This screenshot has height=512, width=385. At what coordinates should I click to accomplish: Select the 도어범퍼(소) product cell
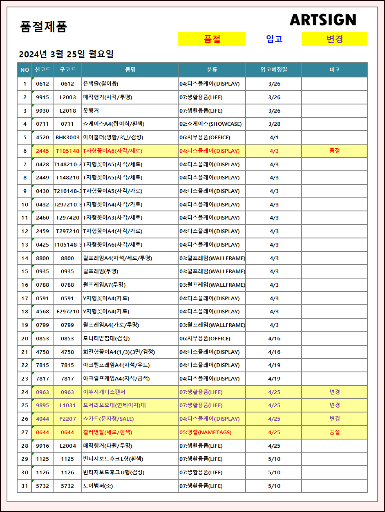tap(98, 486)
